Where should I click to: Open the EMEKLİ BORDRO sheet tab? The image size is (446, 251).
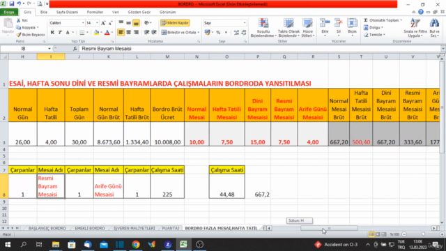90,228
